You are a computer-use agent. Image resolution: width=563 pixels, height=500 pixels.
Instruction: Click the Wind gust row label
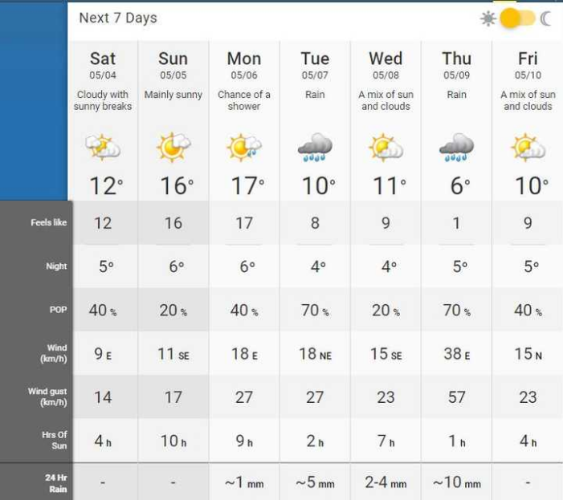tap(47, 396)
